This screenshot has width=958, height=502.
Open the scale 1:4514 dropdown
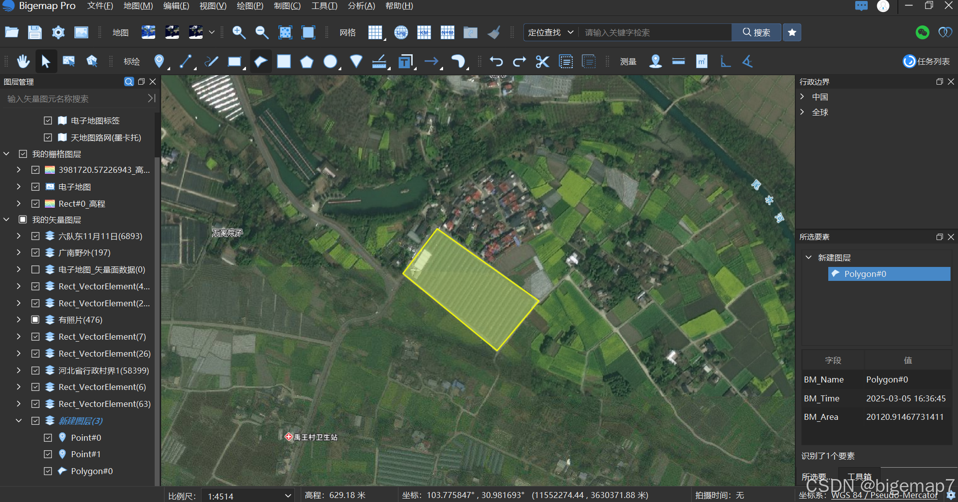click(248, 496)
